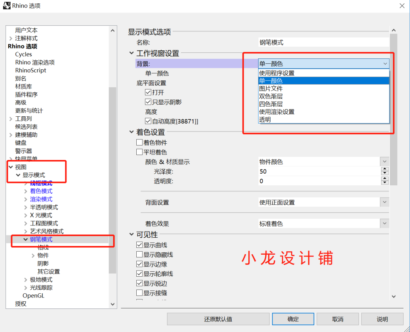Enable the 显示接缝 checkbox
The width and height of the screenshot is (410, 332).
(139, 293)
